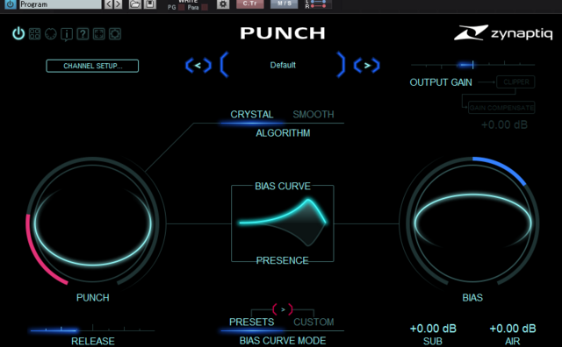This screenshot has height=347, width=562.
Task: Click the RELEASE slider
Action: 92,329
